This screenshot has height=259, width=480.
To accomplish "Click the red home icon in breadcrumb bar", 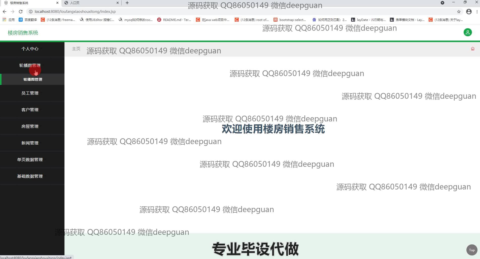I will pyautogui.click(x=472, y=49).
